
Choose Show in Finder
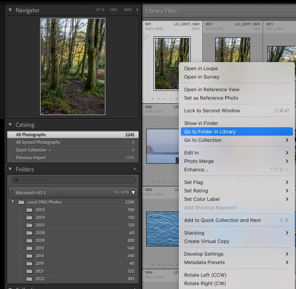[x=237, y=123]
